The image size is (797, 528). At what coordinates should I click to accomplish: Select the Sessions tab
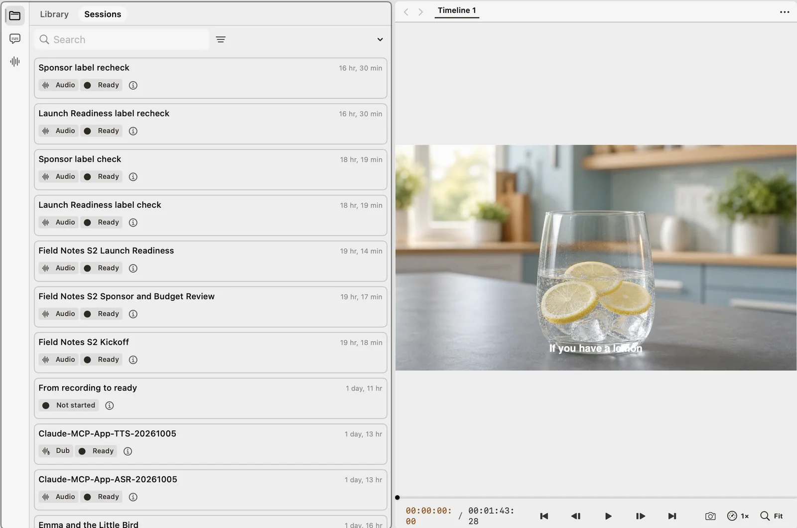coord(103,14)
